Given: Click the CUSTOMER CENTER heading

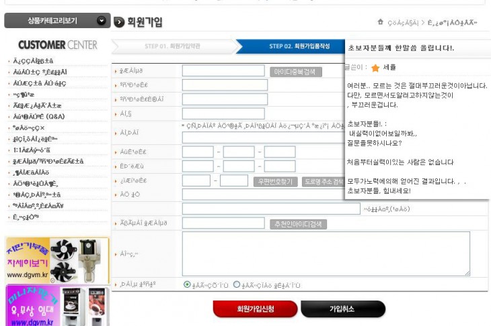Looking at the screenshot, I should tap(58, 45).
